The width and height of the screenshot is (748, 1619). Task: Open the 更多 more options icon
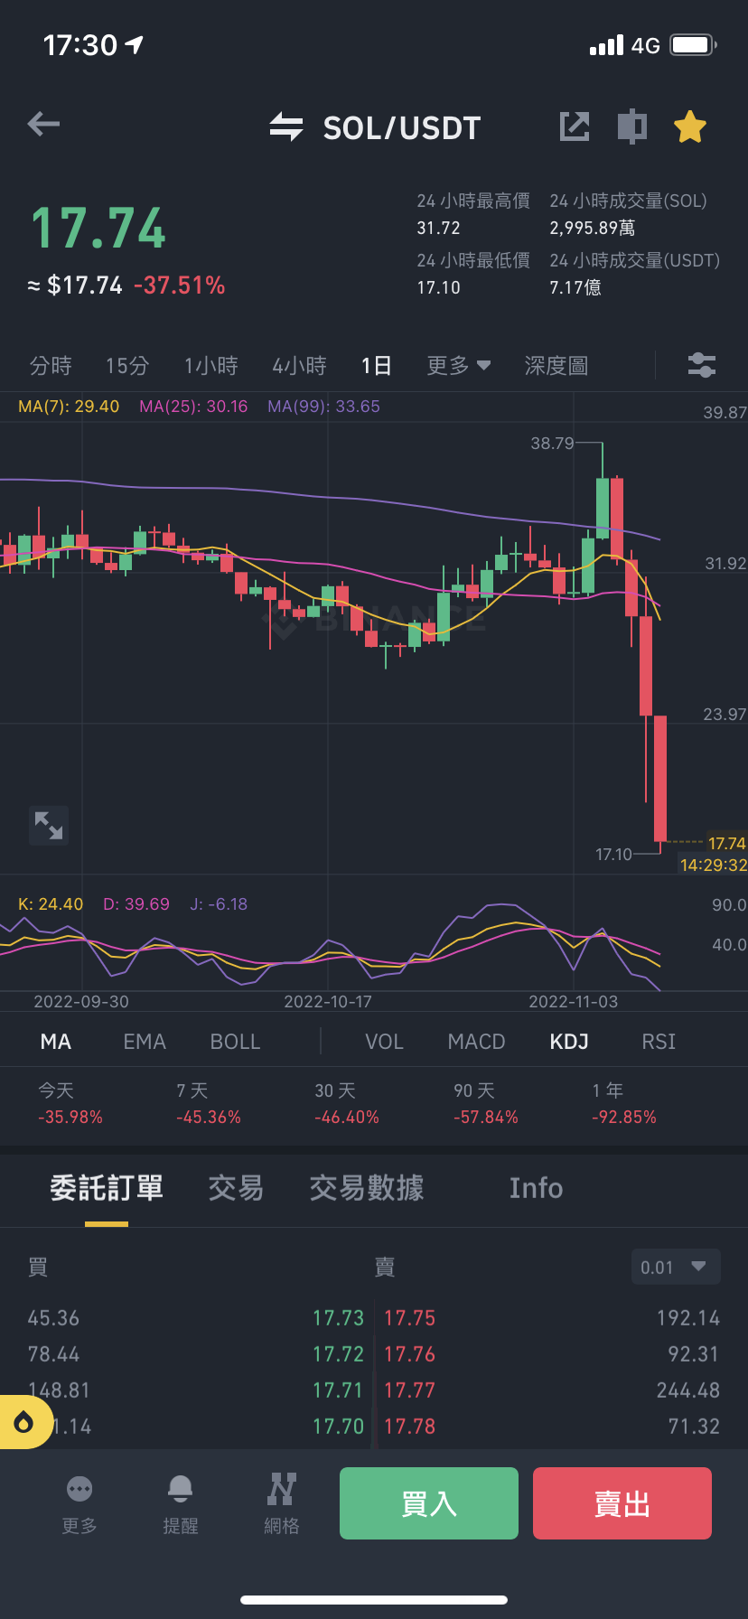pos(79,1504)
